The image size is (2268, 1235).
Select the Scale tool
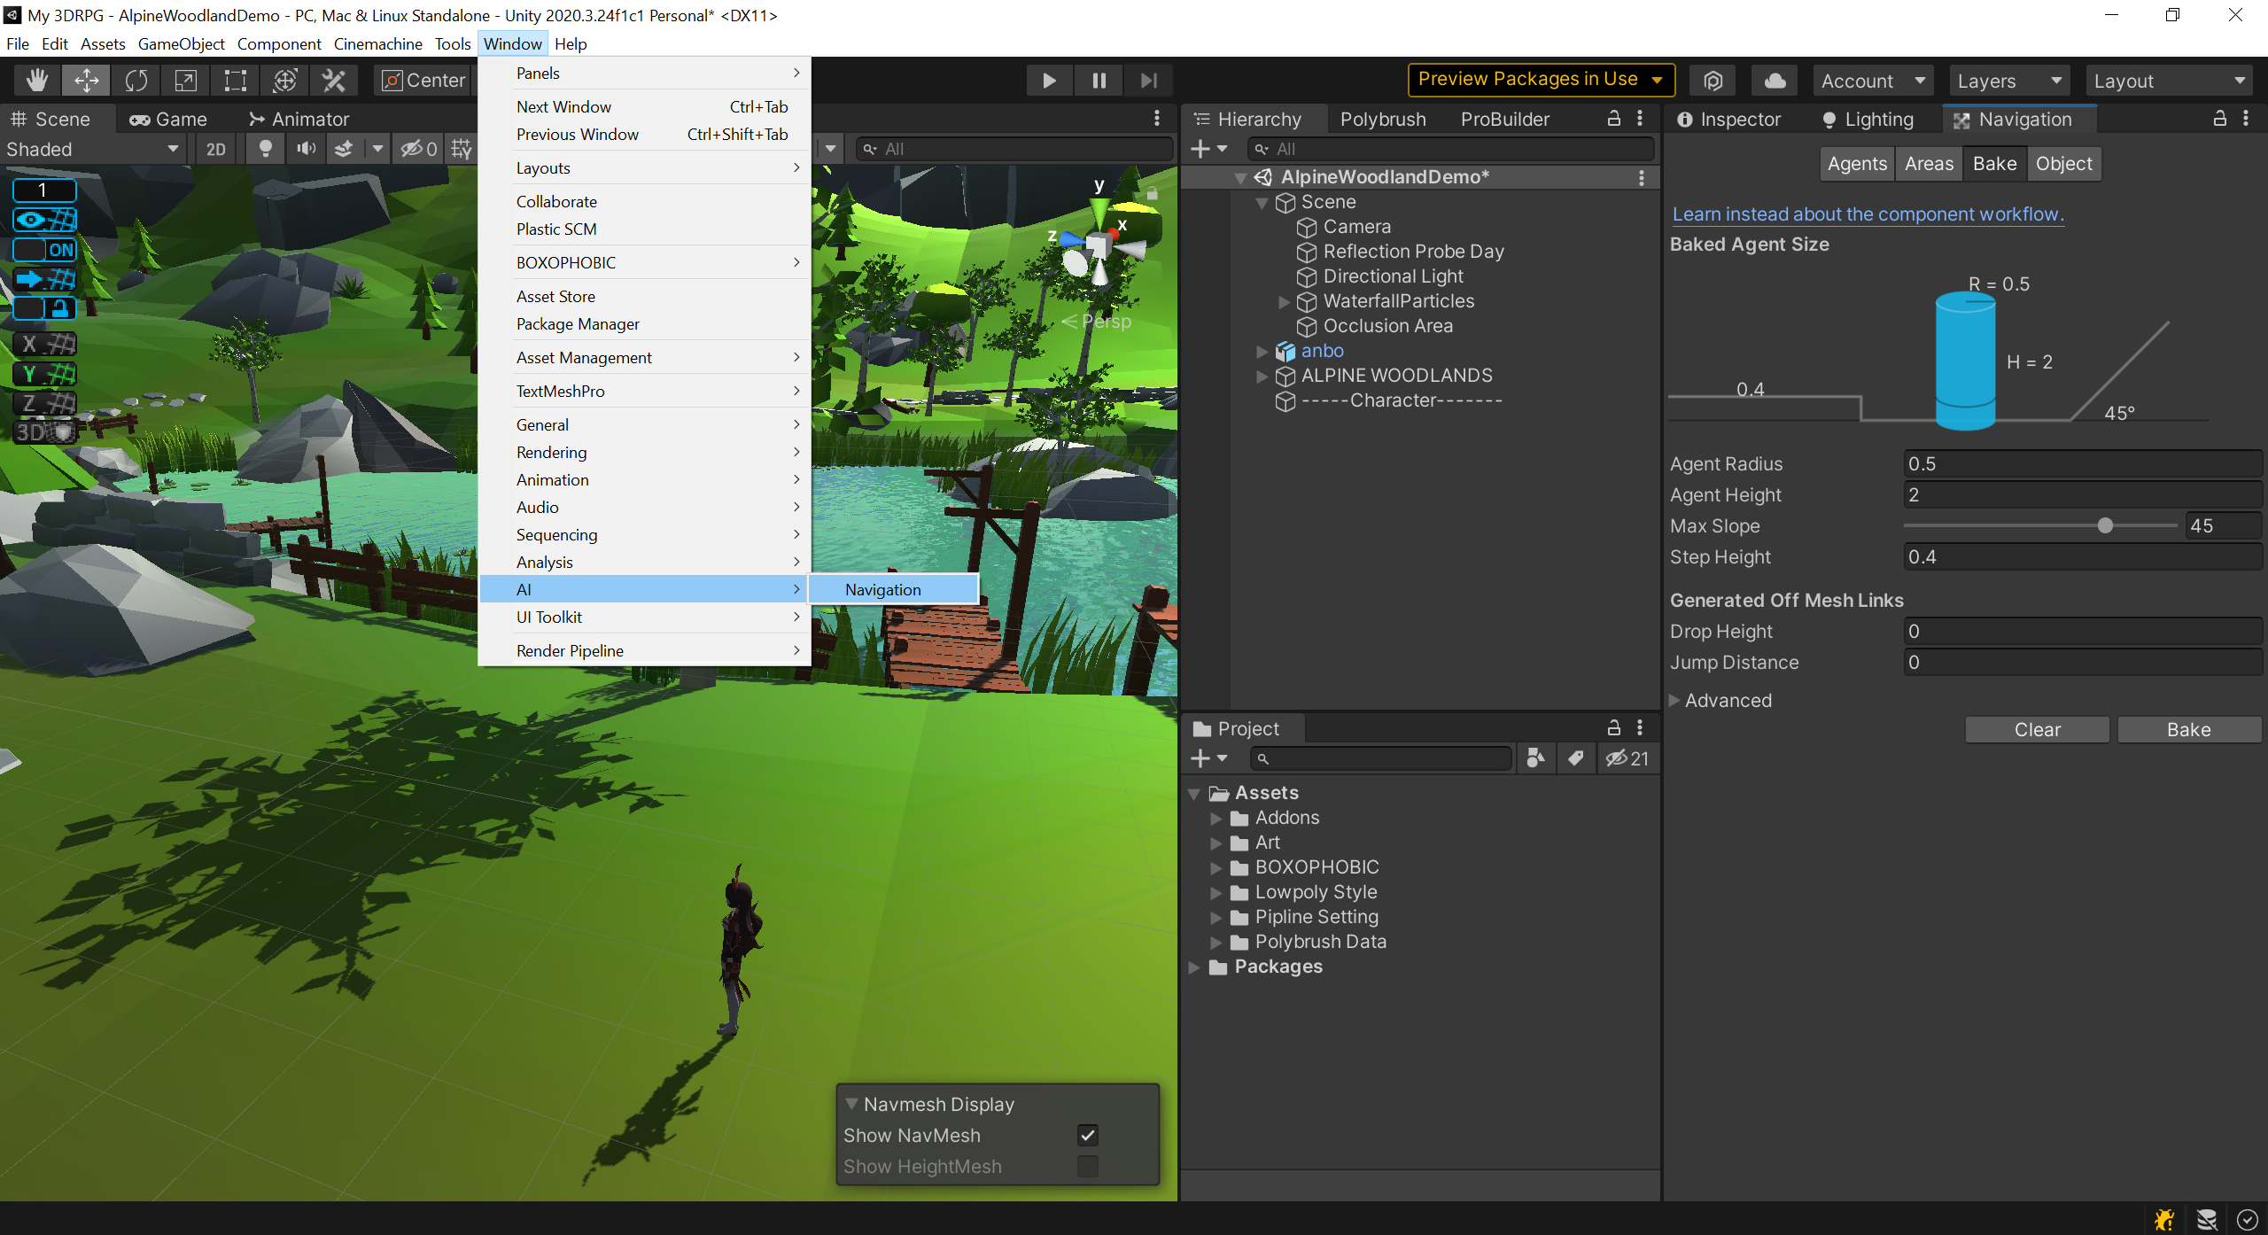pyautogui.click(x=185, y=81)
